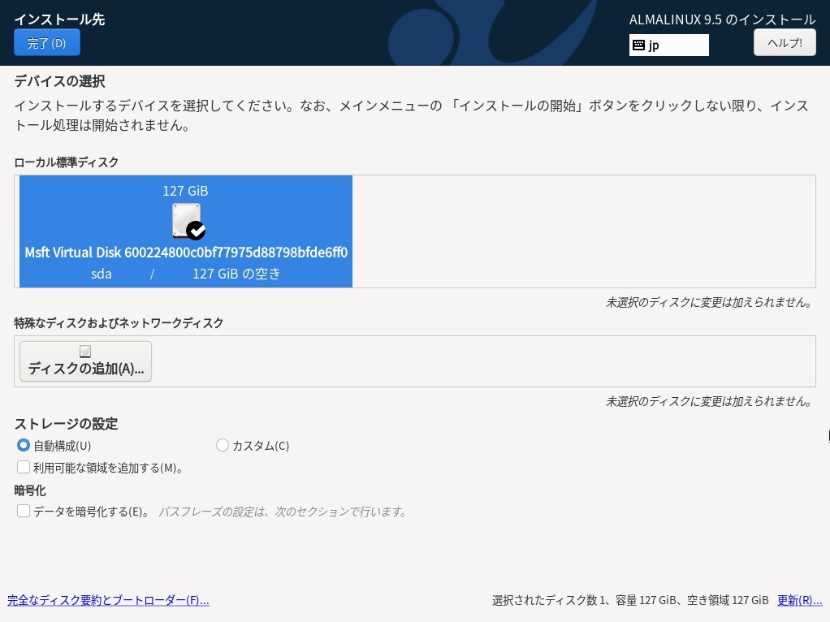The width and height of the screenshot is (830, 622).
Task: Open 完全なディスク要約とブートローダー(F)... link
Action: click(x=108, y=600)
